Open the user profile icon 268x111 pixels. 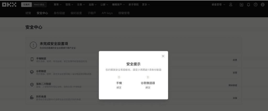pos(231,5)
